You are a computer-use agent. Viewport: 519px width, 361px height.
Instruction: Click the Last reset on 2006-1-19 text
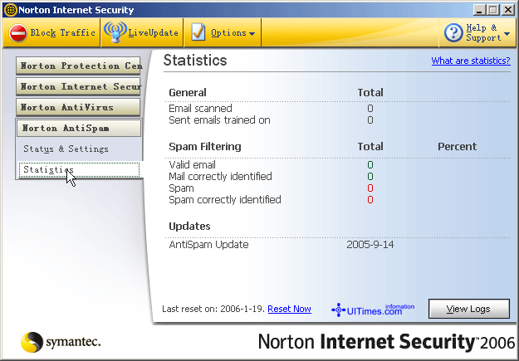point(213,309)
